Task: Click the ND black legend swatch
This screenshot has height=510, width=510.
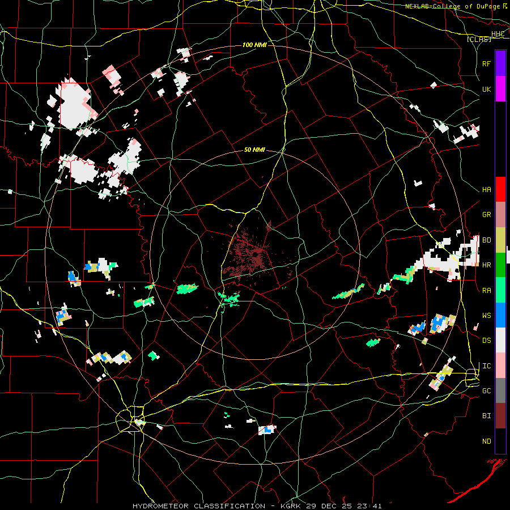Action: [x=500, y=441]
